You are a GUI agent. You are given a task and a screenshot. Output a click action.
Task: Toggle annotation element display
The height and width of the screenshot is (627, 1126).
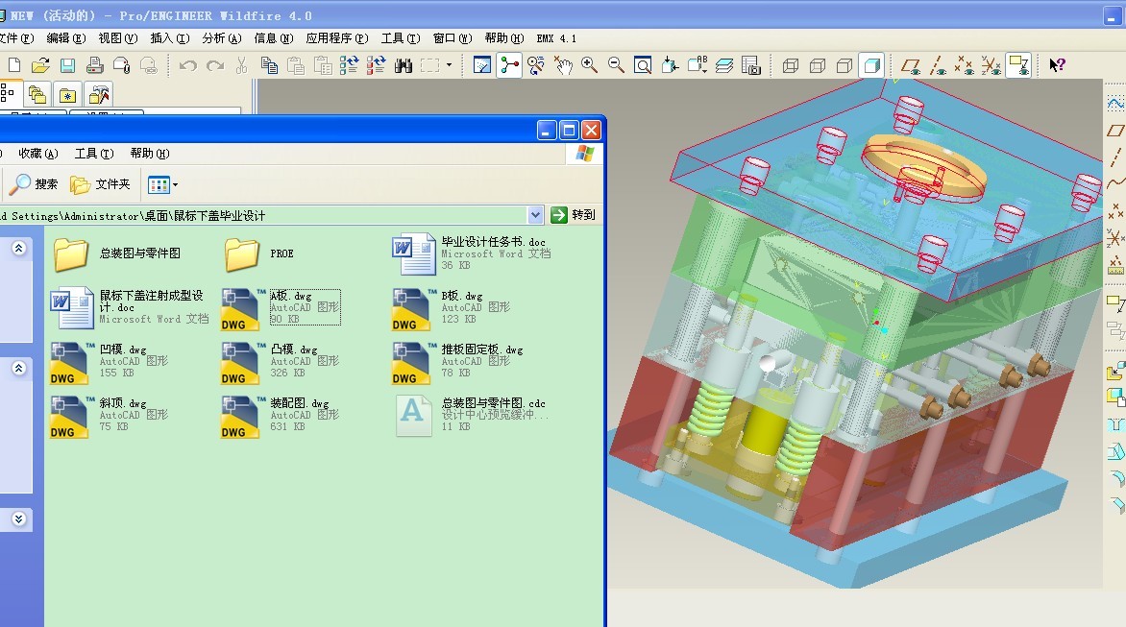(x=1019, y=65)
